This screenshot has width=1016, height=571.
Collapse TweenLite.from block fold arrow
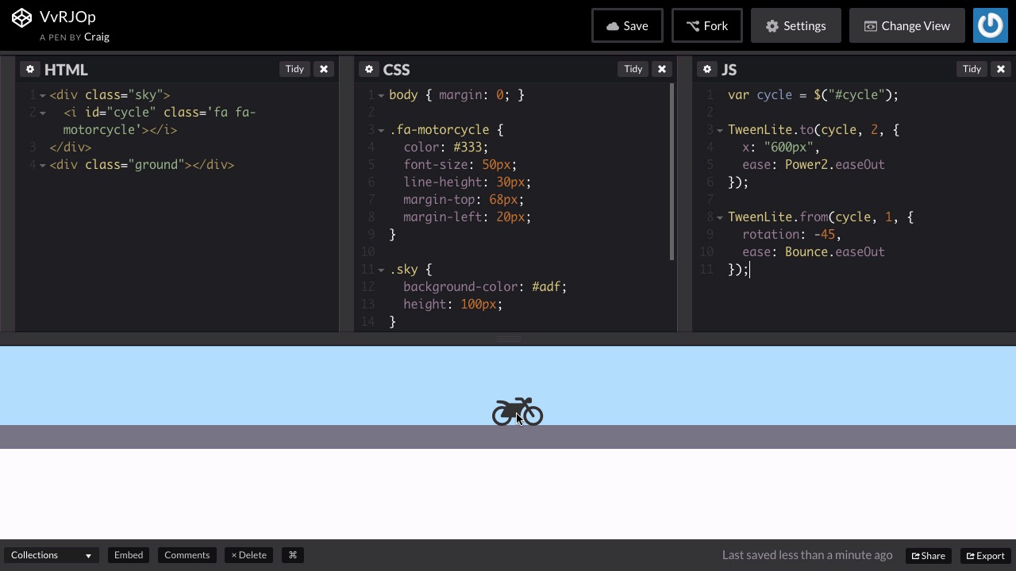tap(720, 217)
